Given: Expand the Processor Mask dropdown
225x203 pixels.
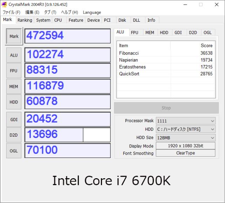Looking at the screenshot, I should click(x=185, y=121).
